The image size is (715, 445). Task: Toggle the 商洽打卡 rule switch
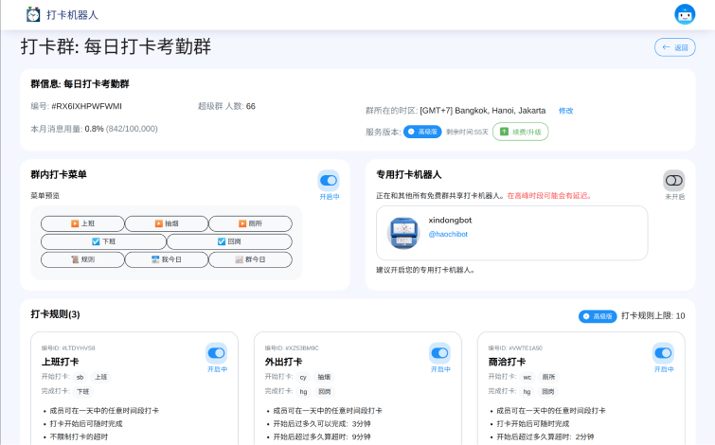click(663, 353)
